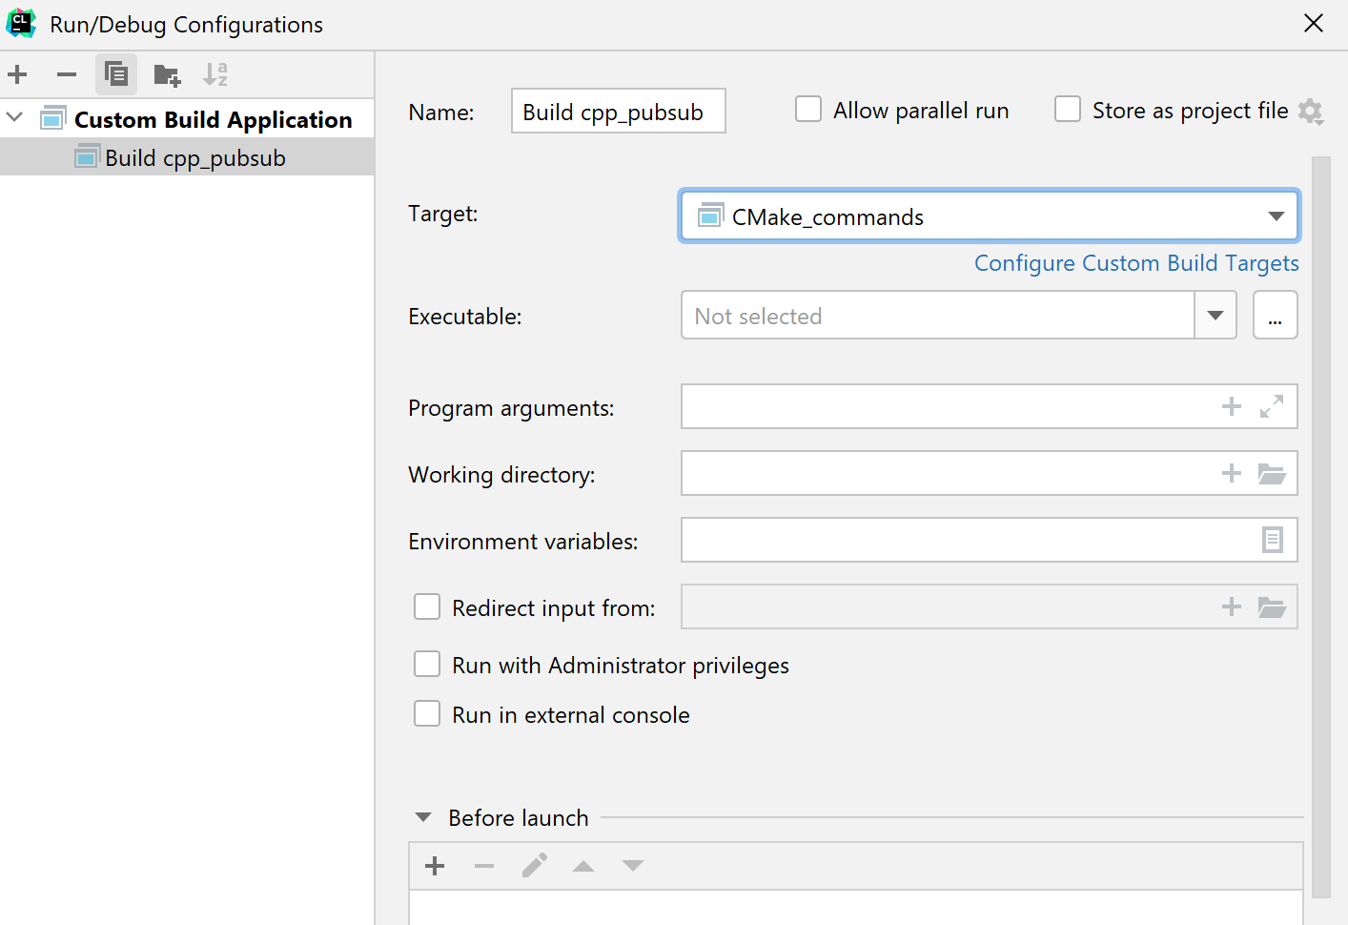The width and height of the screenshot is (1348, 925).
Task: Sort configurations alphabetically
Action: pos(215,74)
